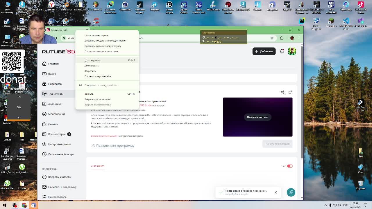
Task: Open the user avatar profile menu
Action: coord(292,51)
